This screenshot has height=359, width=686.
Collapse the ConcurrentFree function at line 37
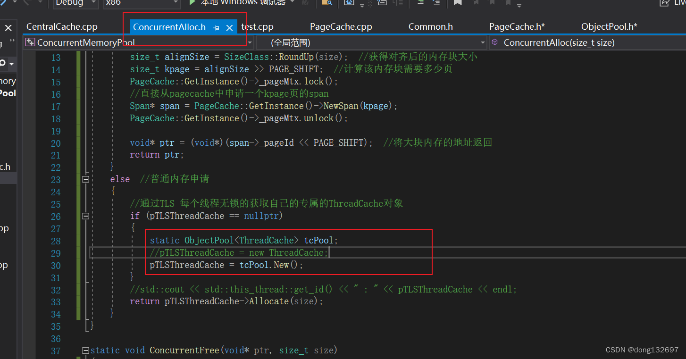(x=85, y=351)
